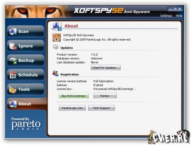The image size is (191, 145).
Task: Click the red About page title
Action: 71,26
